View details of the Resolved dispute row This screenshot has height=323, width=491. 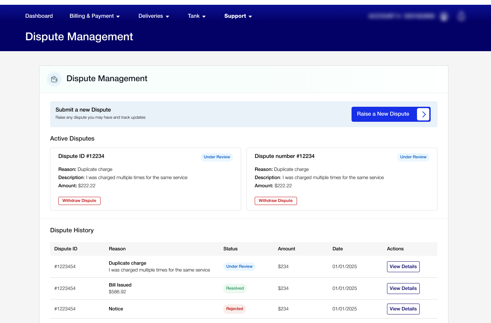pyautogui.click(x=403, y=289)
